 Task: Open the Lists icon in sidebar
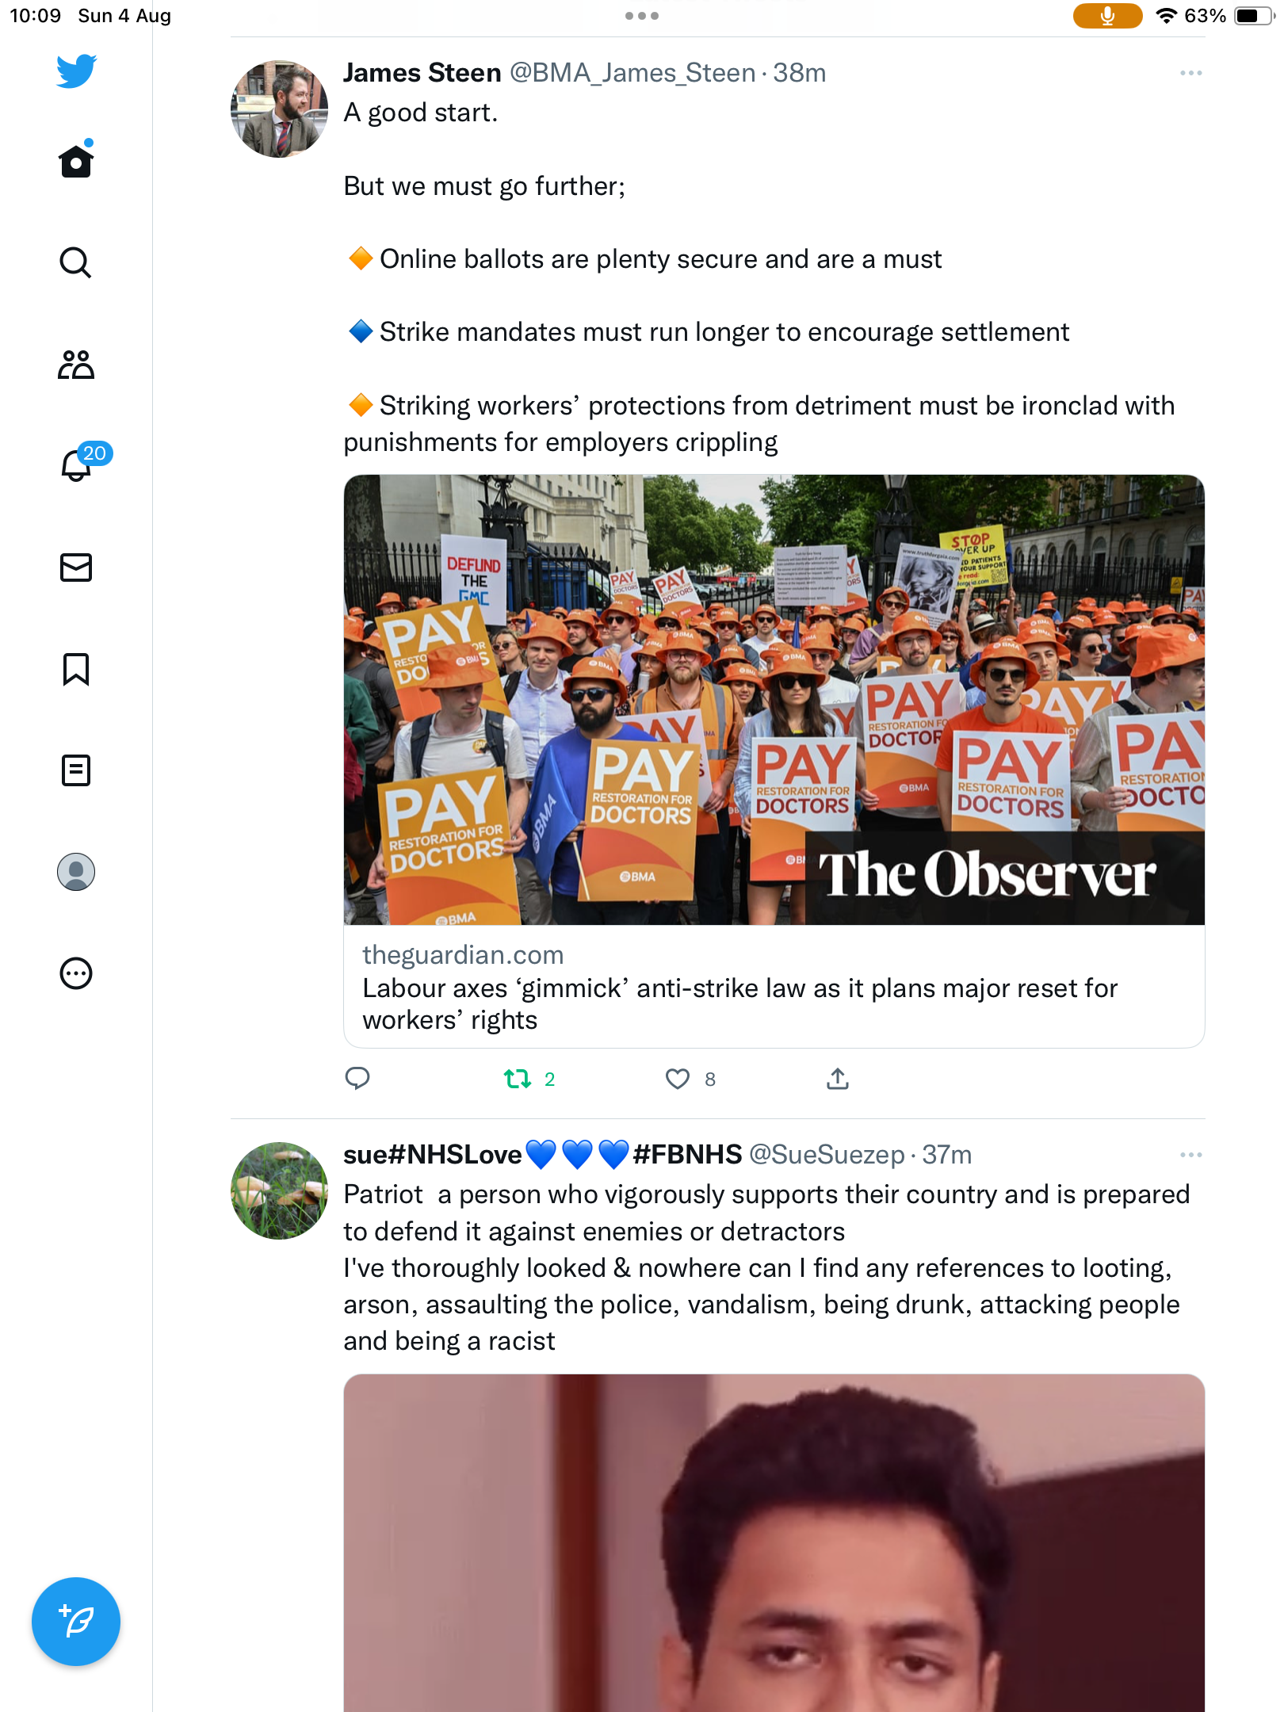click(76, 770)
